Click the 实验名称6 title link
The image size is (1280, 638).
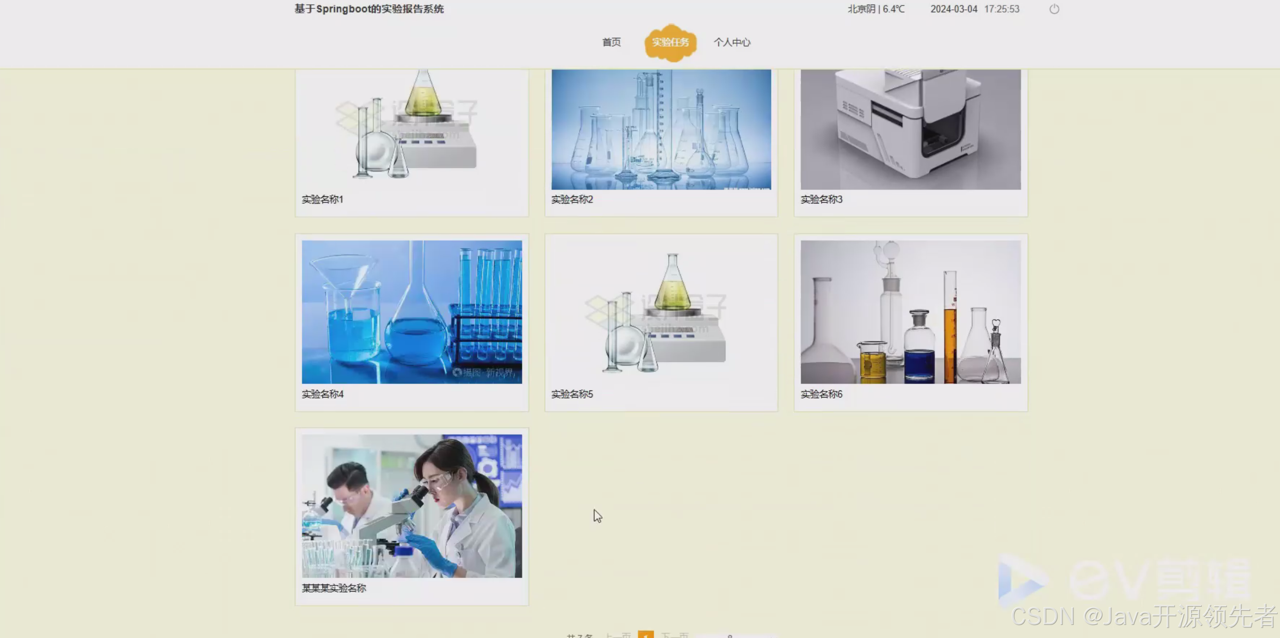point(821,394)
